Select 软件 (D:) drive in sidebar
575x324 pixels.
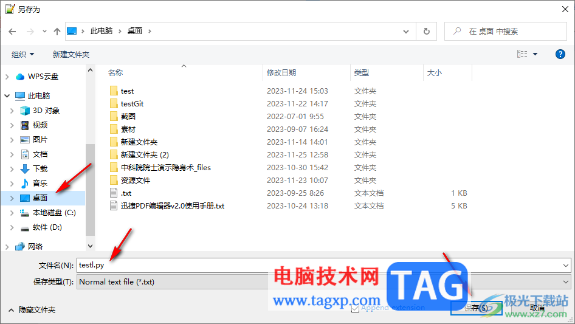tap(47, 227)
